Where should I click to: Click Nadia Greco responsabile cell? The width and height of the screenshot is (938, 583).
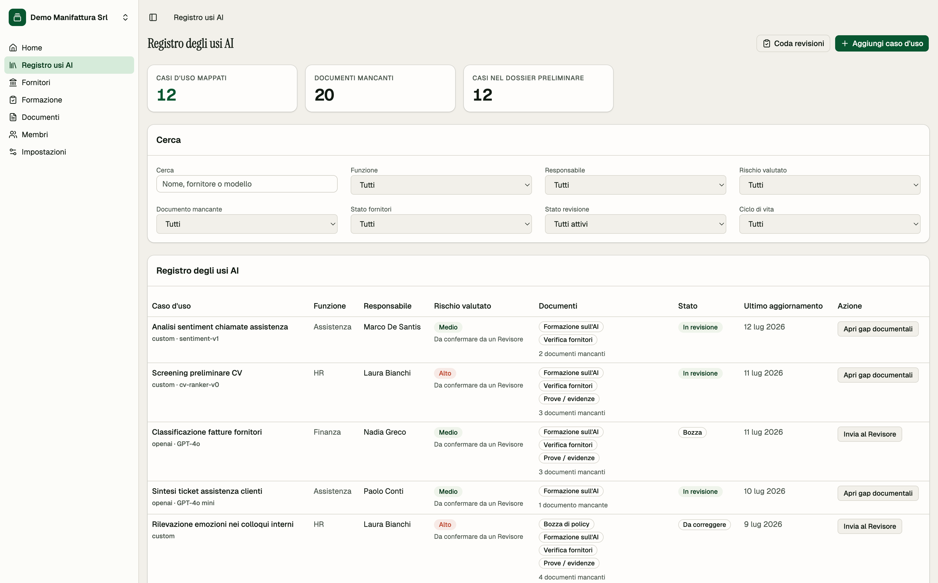click(385, 432)
